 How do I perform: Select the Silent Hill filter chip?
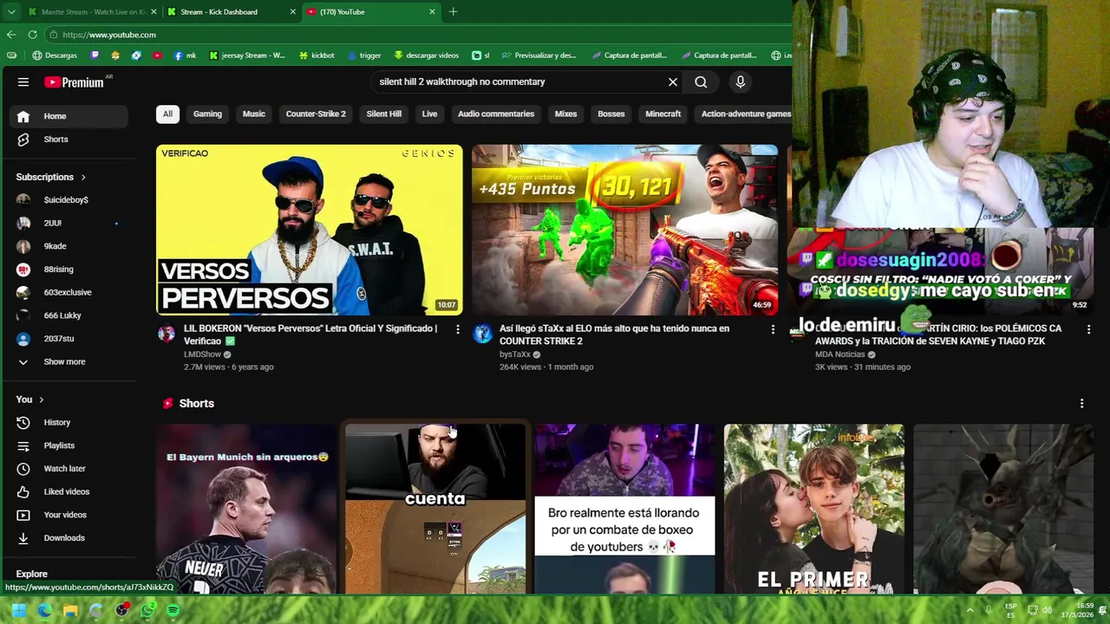383,114
